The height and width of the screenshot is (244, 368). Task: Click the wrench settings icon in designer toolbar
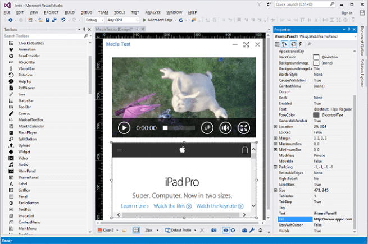point(252,230)
